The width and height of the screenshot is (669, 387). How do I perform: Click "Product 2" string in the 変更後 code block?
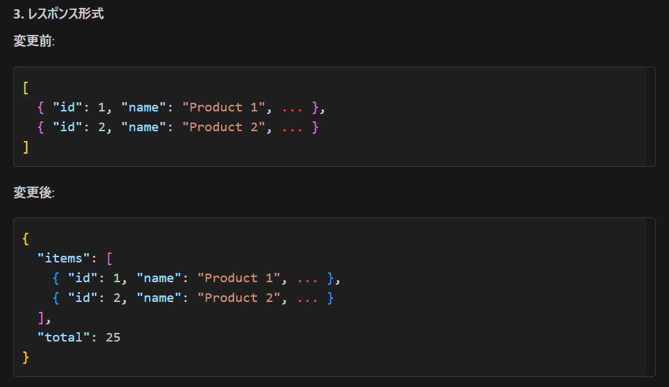pos(239,297)
